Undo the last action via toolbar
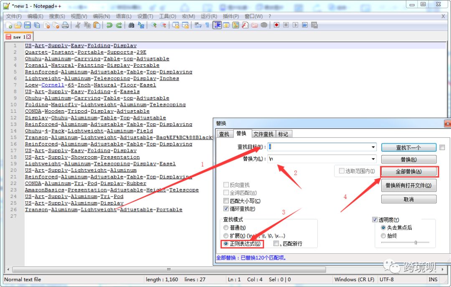 109,25
